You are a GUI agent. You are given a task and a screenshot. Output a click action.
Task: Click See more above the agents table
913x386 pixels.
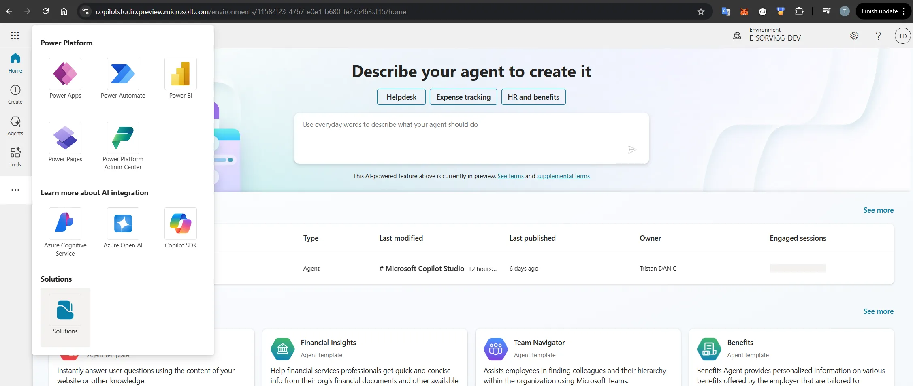click(878, 210)
